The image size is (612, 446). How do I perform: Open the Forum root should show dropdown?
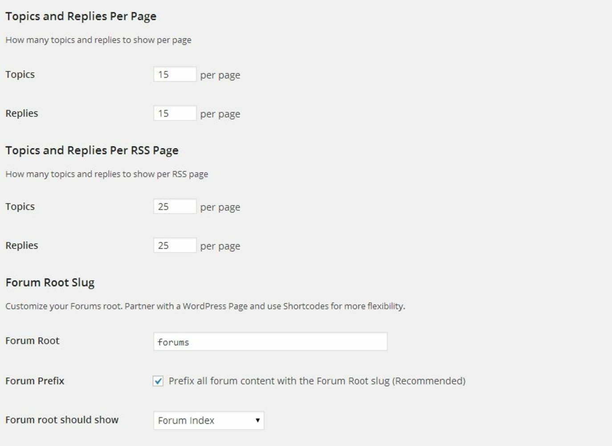point(208,421)
